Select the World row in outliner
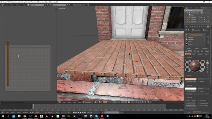 [192, 15]
